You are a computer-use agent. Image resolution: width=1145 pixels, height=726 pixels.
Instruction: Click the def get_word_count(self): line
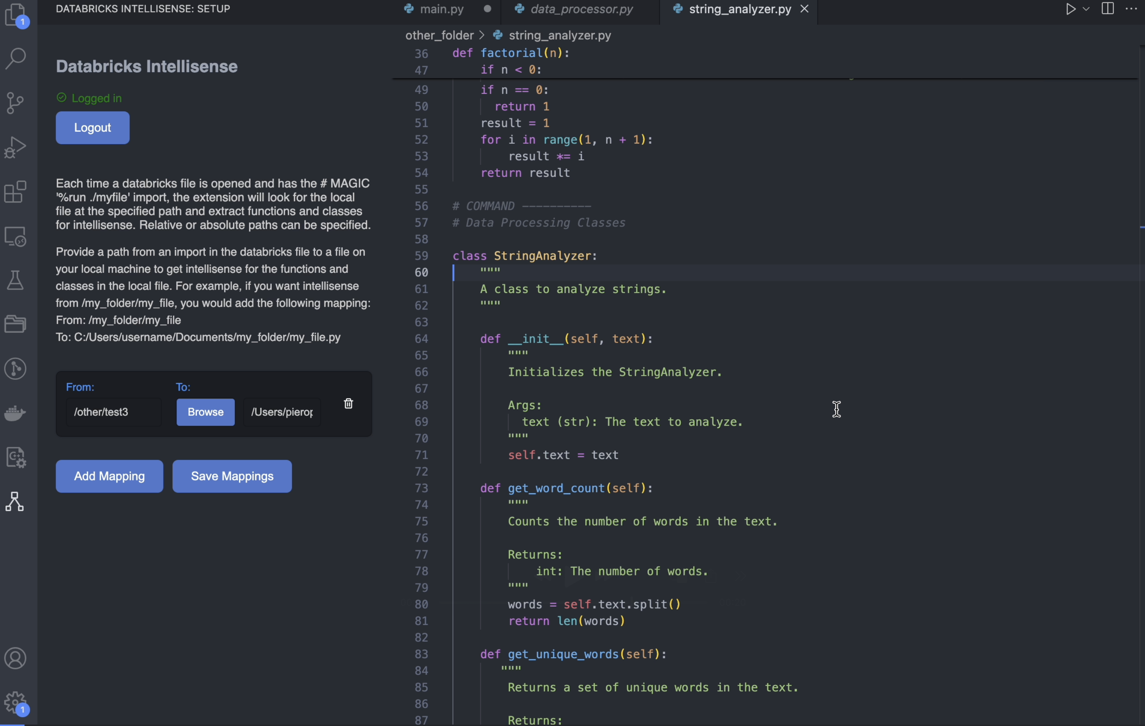click(x=567, y=488)
